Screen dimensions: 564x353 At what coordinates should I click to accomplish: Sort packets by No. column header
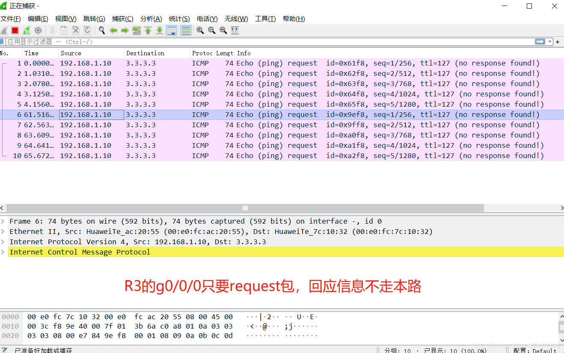11,53
